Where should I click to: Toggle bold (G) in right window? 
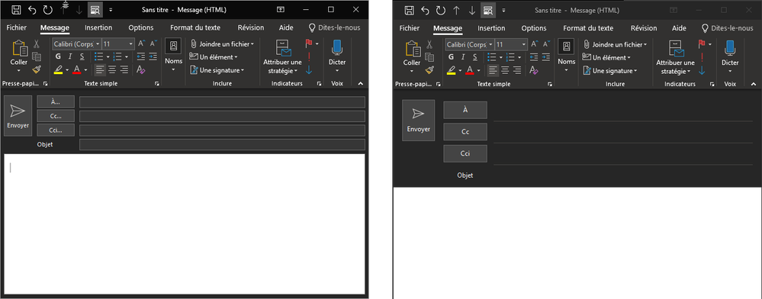(x=451, y=57)
